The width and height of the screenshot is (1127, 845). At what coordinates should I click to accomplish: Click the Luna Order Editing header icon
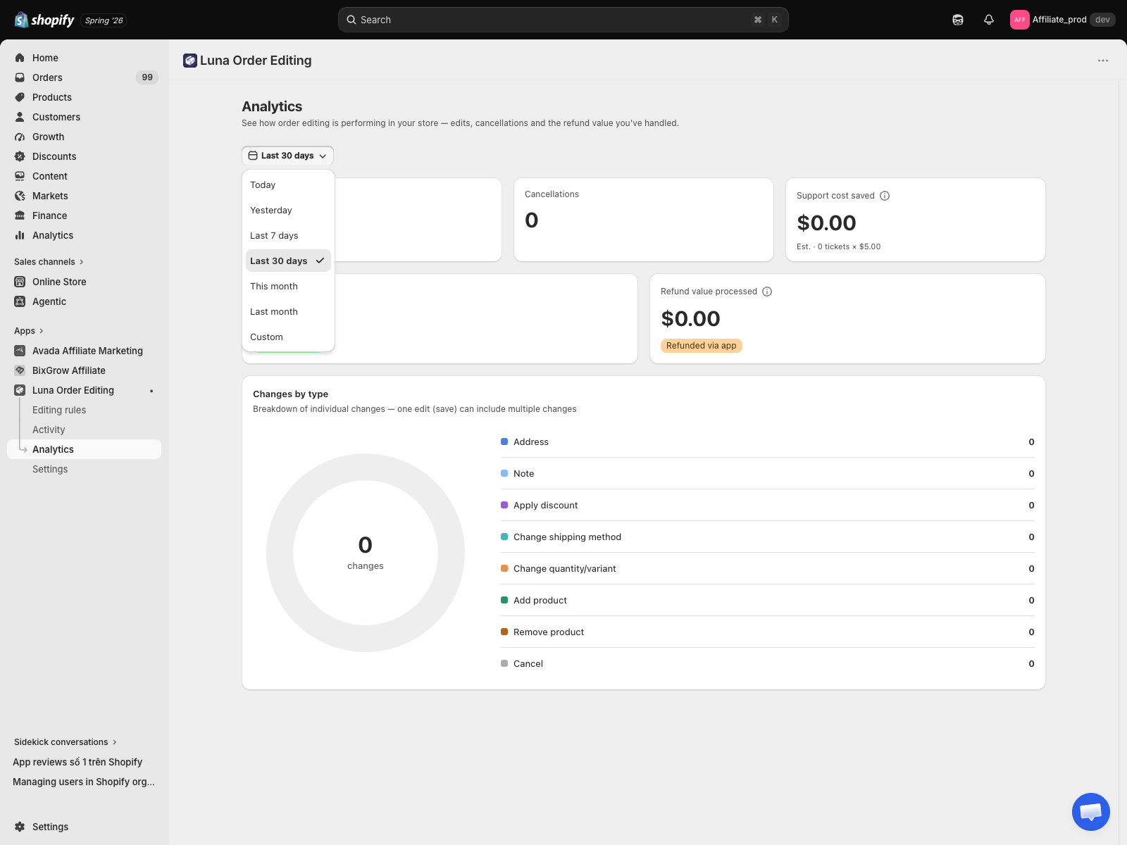point(190,61)
